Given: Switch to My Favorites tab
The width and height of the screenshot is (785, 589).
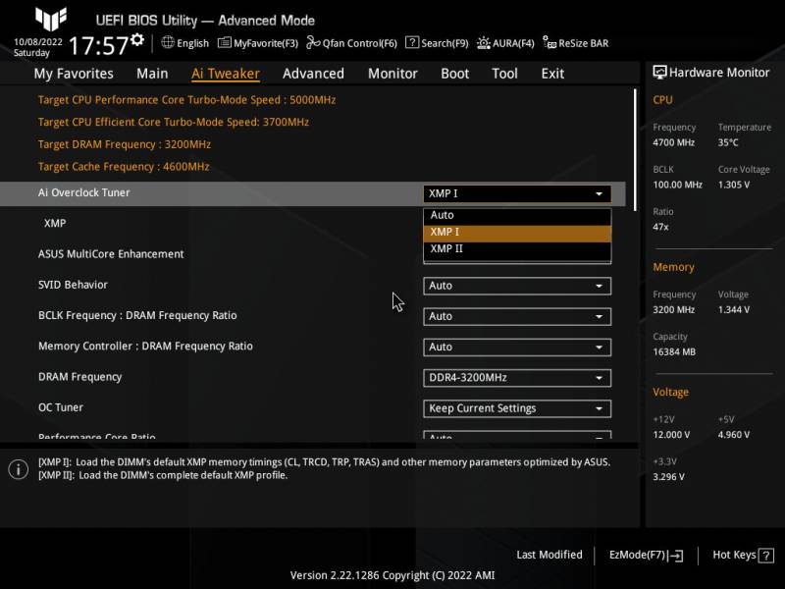Looking at the screenshot, I should [74, 74].
